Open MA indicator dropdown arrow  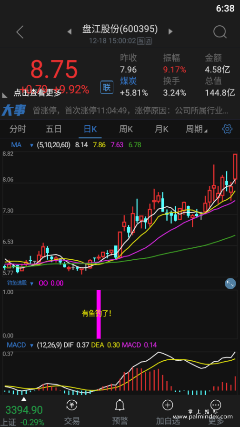pyautogui.click(x=31, y=145)
